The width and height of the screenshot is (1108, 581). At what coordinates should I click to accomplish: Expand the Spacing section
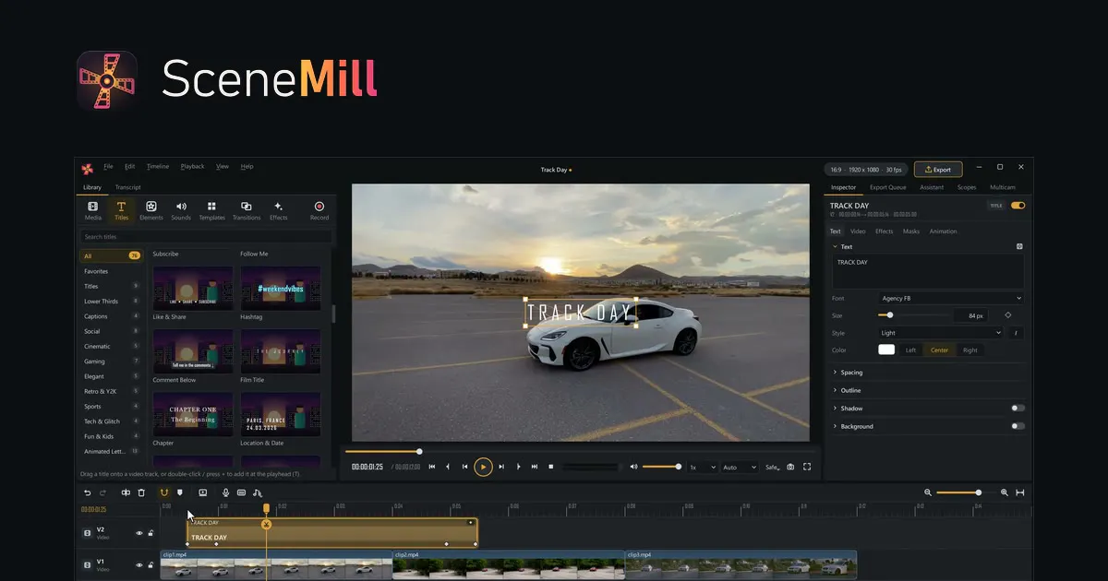point(928,373)
